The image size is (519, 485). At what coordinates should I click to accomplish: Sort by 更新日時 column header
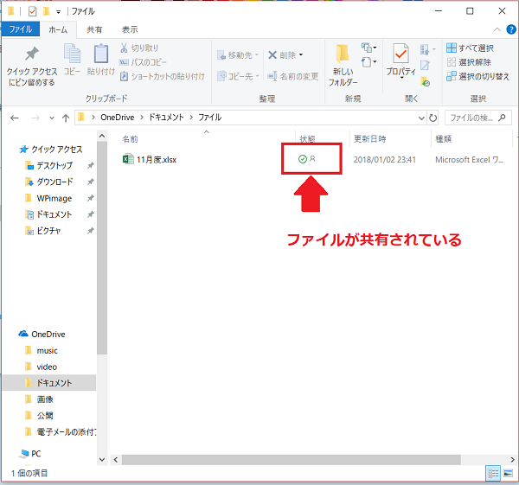[369, 139]
